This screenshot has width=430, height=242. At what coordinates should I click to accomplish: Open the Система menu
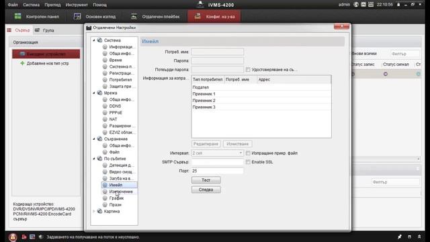[x=31, y=5]
